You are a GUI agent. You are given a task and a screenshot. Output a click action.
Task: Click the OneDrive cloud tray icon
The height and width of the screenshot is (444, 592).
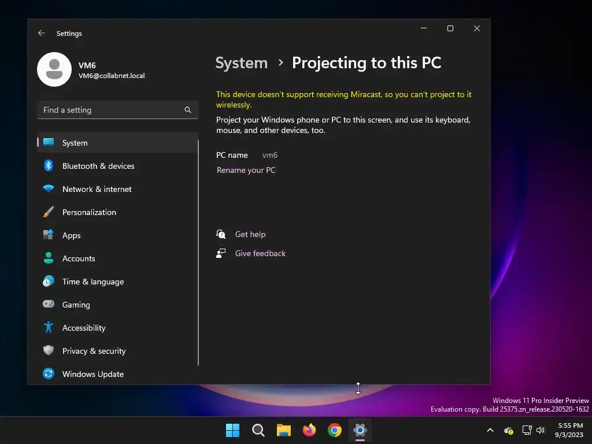(509, 430)
